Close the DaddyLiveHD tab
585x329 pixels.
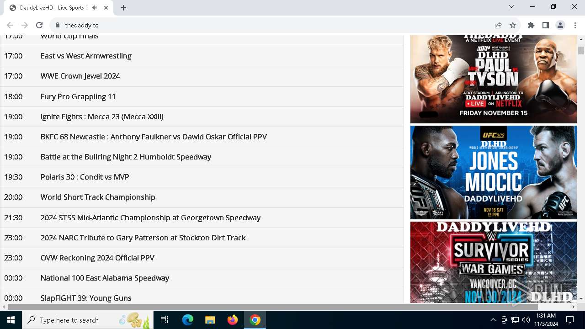(106, 8)
